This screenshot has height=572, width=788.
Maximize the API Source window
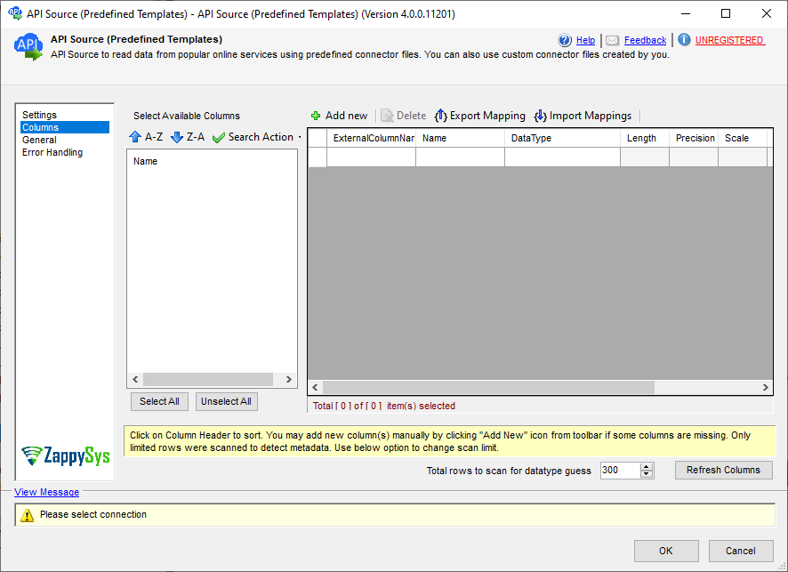click(x=726, y=13)
